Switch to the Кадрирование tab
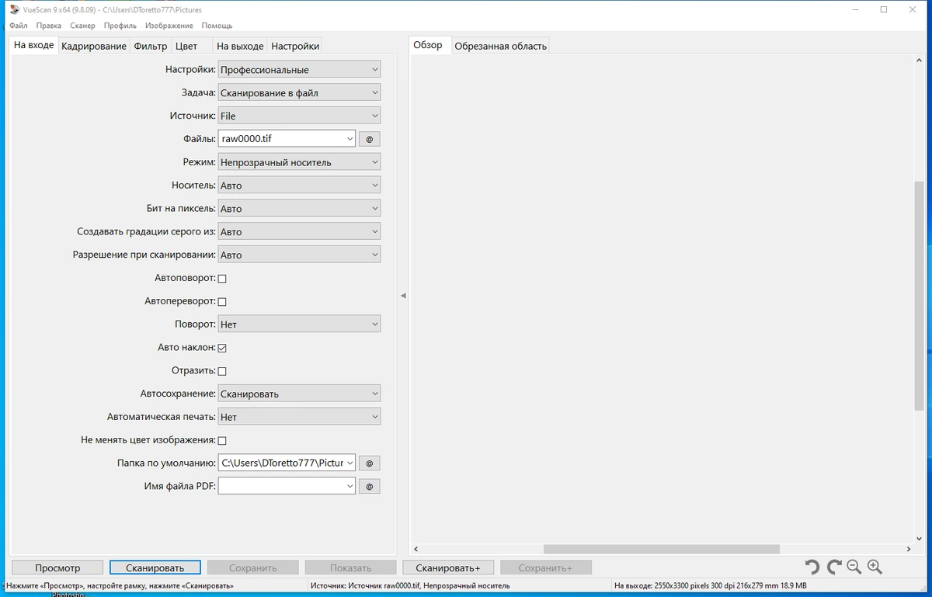 click(94, 46)
